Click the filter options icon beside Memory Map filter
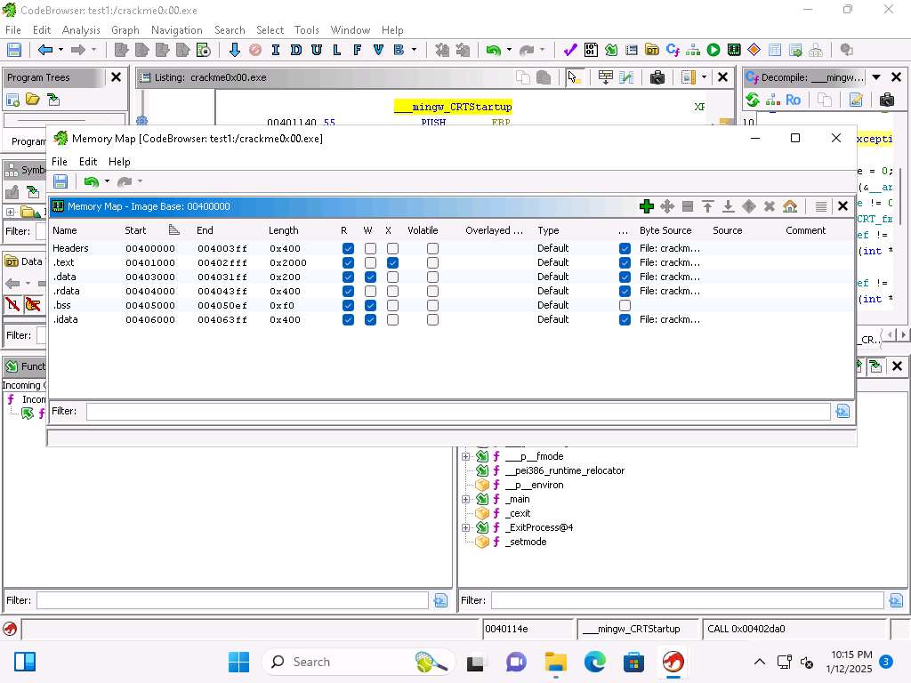The height and width of the screenshot is (683, 911). pos(842,411)
